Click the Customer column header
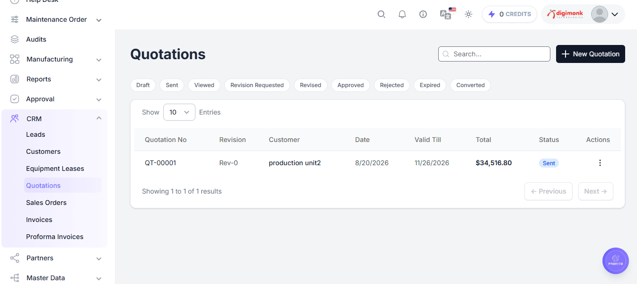Image resolution: width=637 pixels, height=284 pixels. pyautogui.click(x=284, y=140)
